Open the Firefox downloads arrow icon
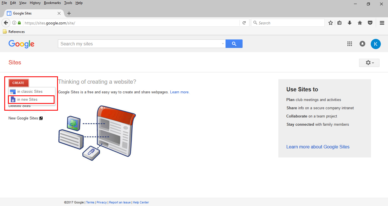Screen dimensions: 388x206 (350, 23)
